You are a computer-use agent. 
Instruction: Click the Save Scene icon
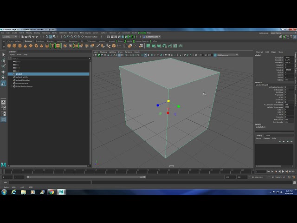coord(30,37)
